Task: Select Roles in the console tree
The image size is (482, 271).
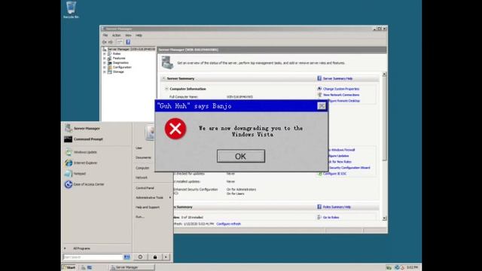Action: coord(117,53)
